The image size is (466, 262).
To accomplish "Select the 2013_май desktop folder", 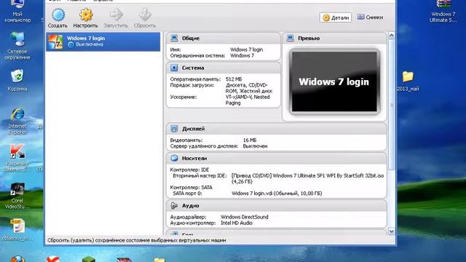I will (408, 81).
